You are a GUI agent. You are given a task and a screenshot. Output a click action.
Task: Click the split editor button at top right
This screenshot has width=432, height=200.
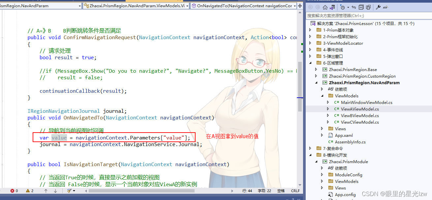300,6
